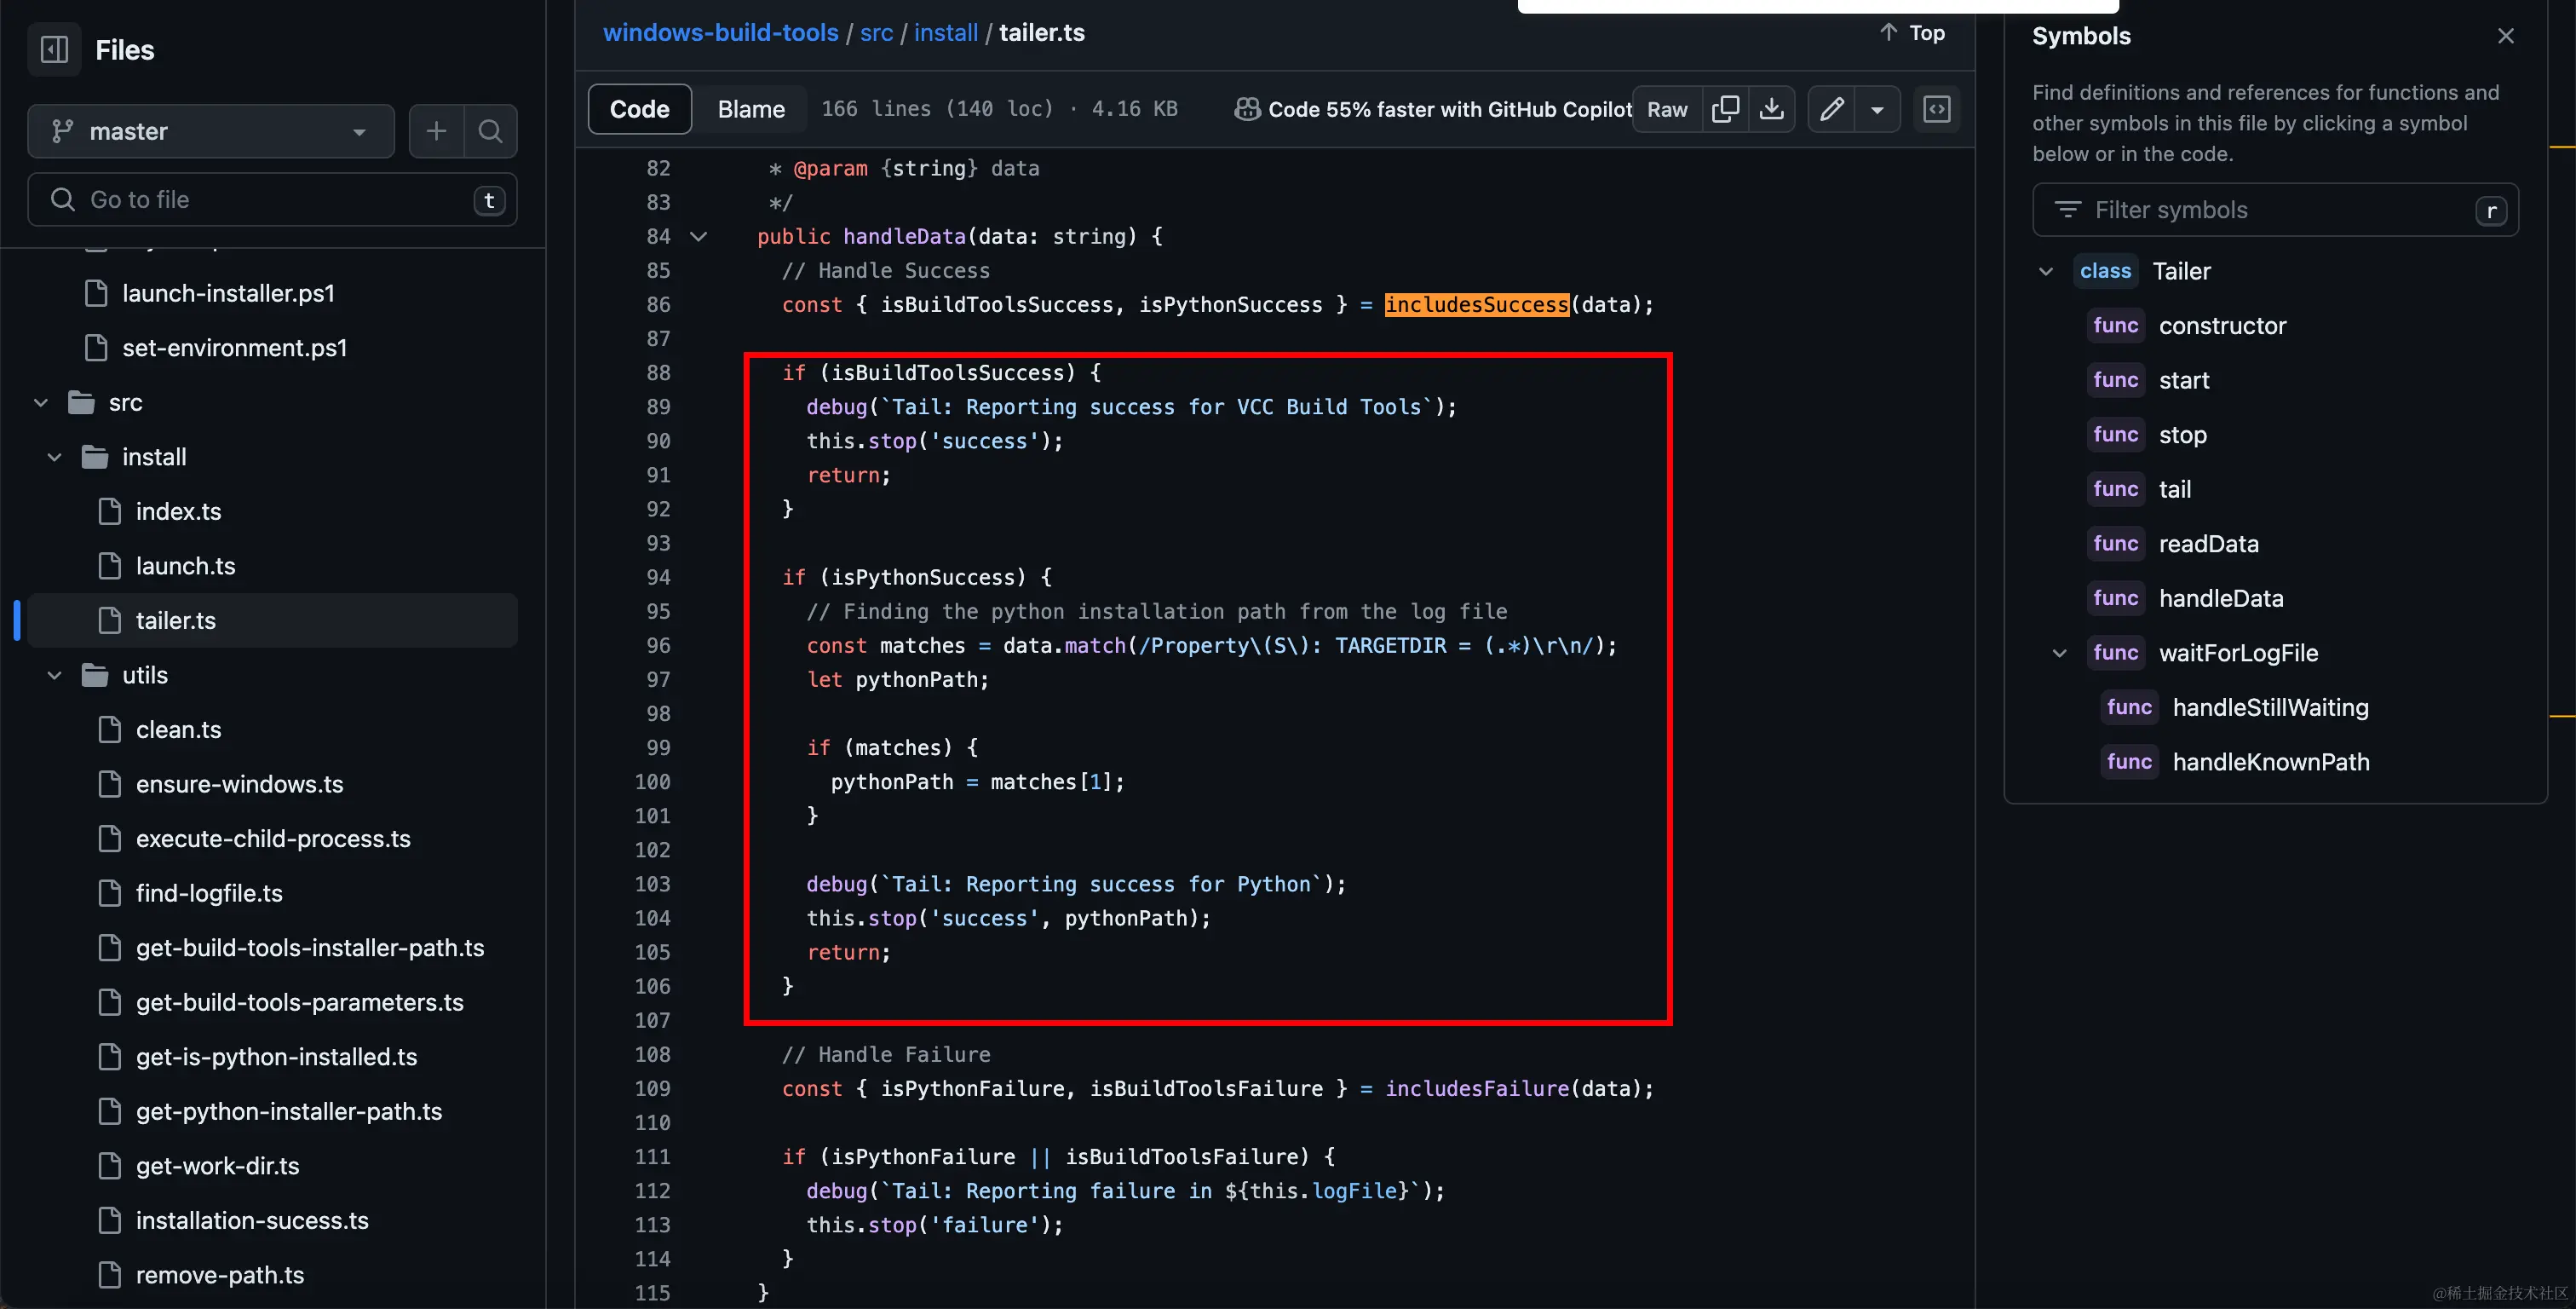
Task: Click the Raw button
Action: [1667, 109]
